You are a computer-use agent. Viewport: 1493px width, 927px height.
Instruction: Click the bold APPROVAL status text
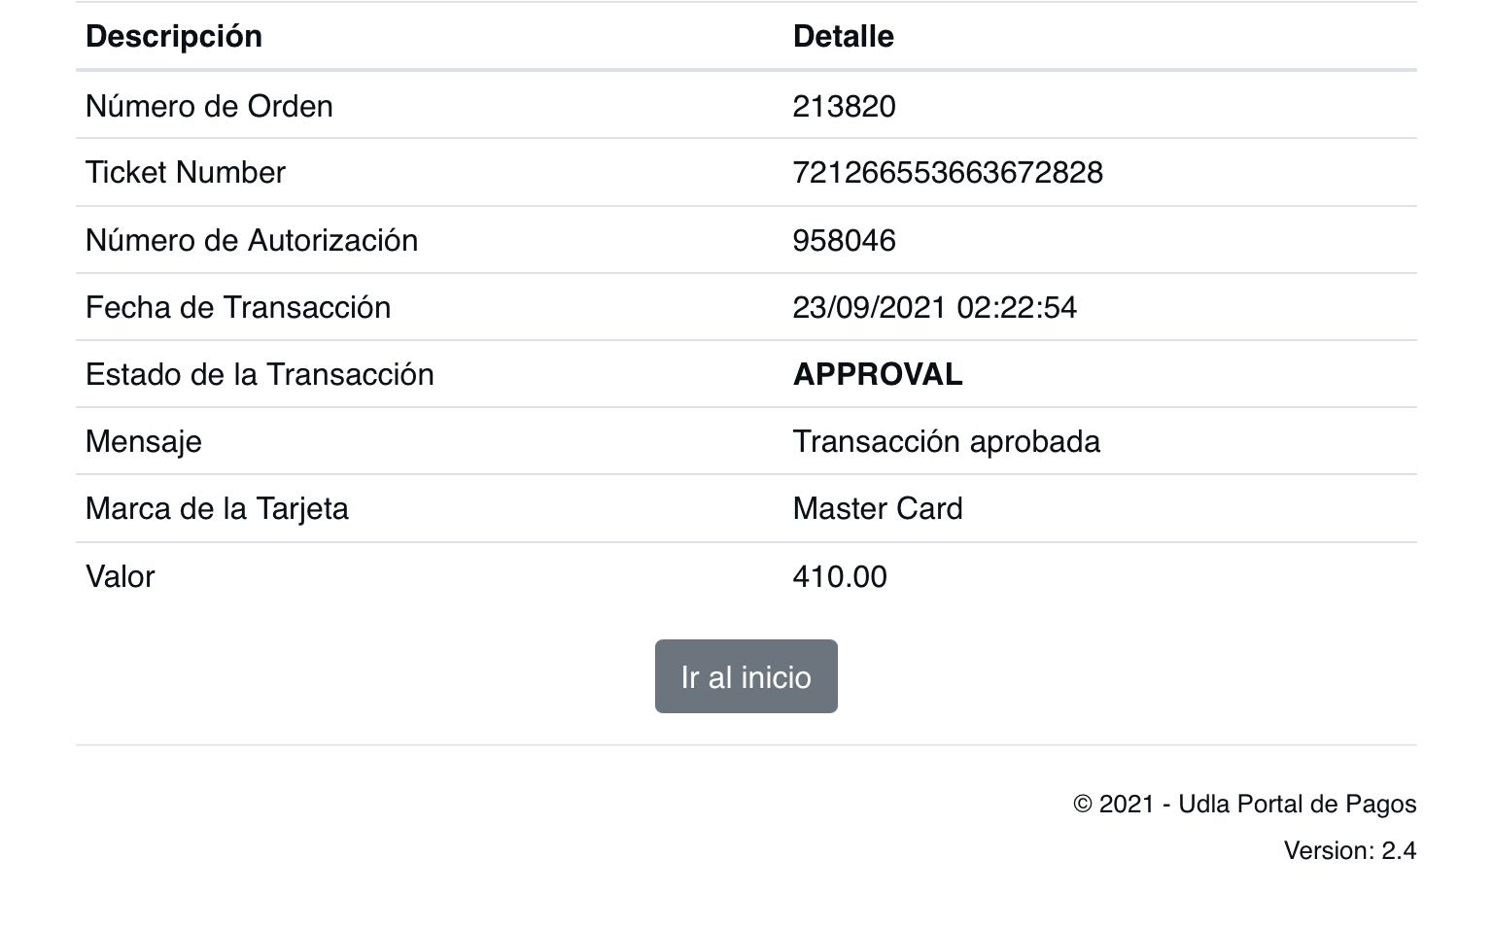pyautogui.click(x=877, y=374)
